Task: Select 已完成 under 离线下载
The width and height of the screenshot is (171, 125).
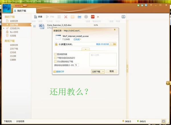Action: coord(13,53)
